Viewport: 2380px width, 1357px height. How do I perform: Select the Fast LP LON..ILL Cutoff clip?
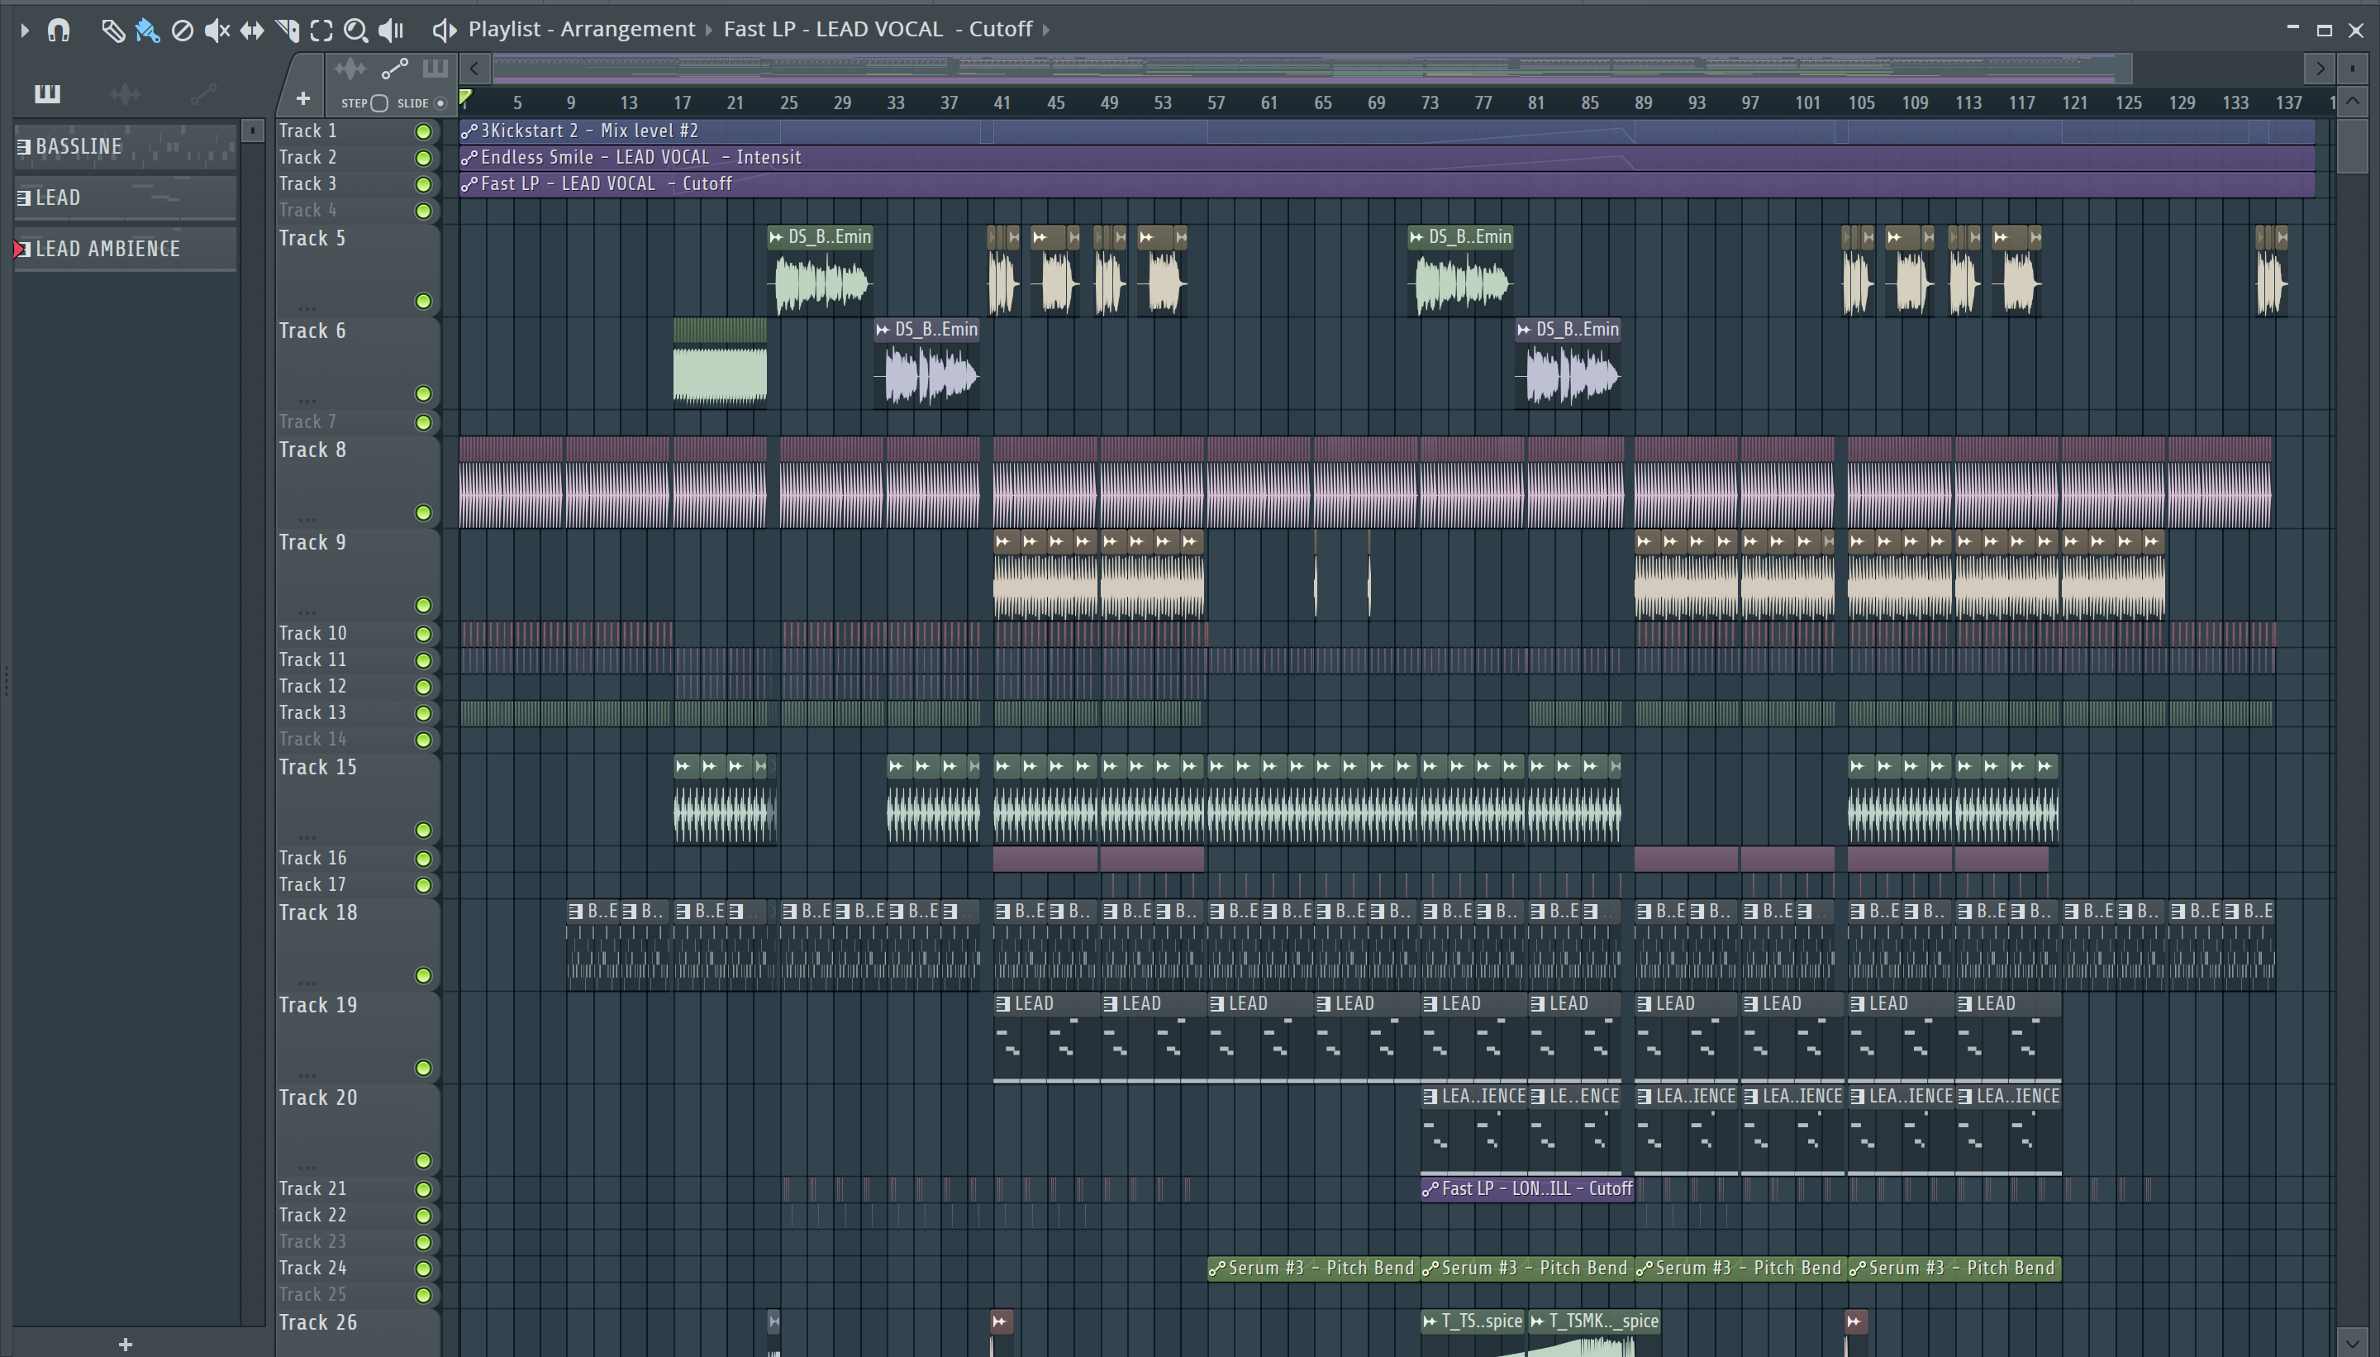pos(1527,1189)
